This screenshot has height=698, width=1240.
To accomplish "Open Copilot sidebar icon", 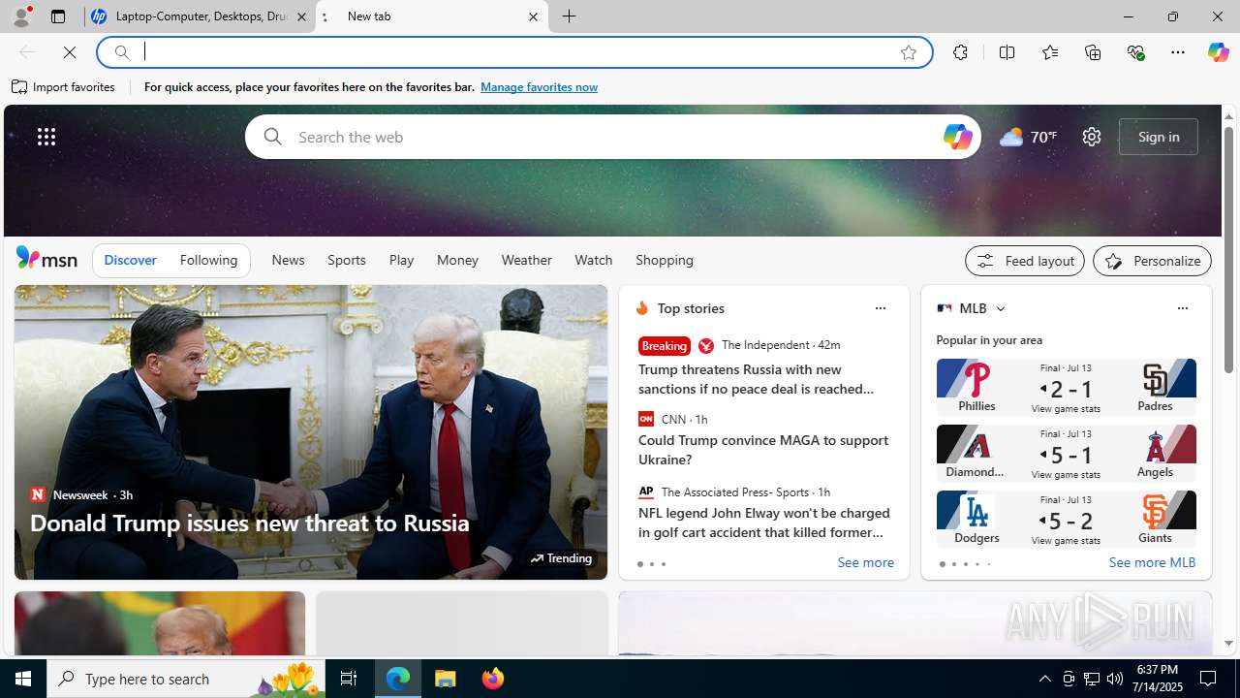I will pyautogui.click(x=1218, y=52).
